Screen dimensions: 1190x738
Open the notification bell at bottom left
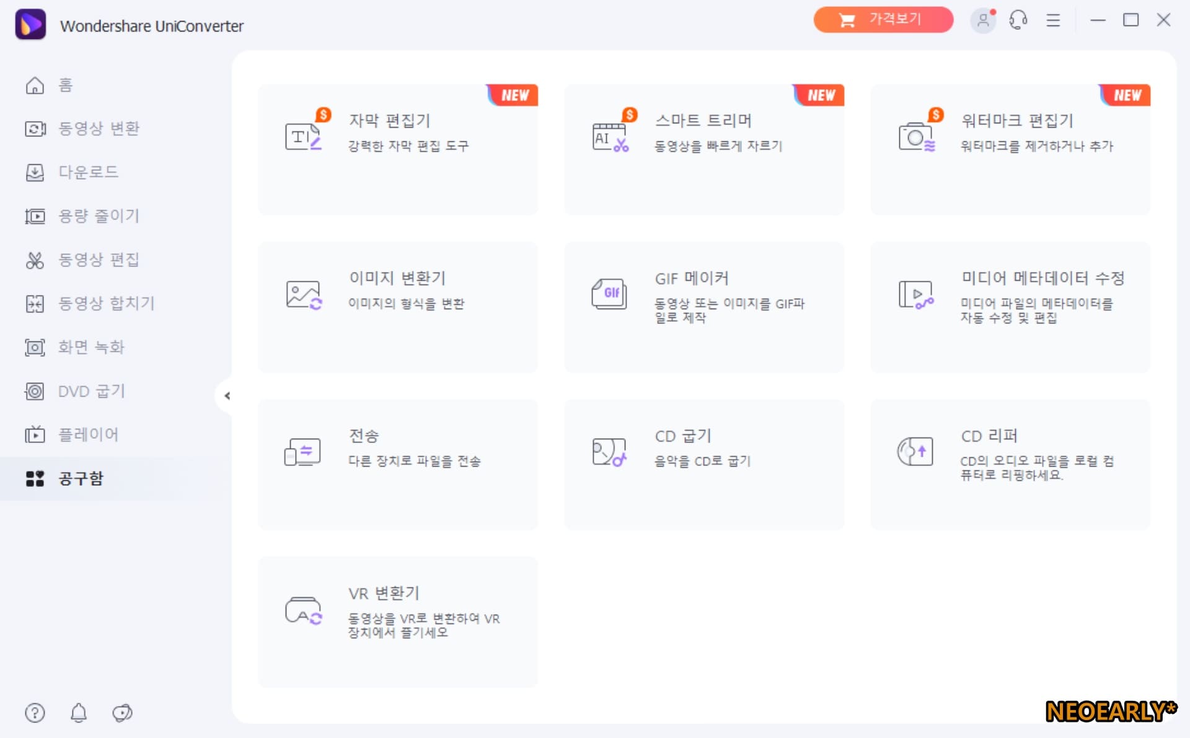click(x=79, y=713)
